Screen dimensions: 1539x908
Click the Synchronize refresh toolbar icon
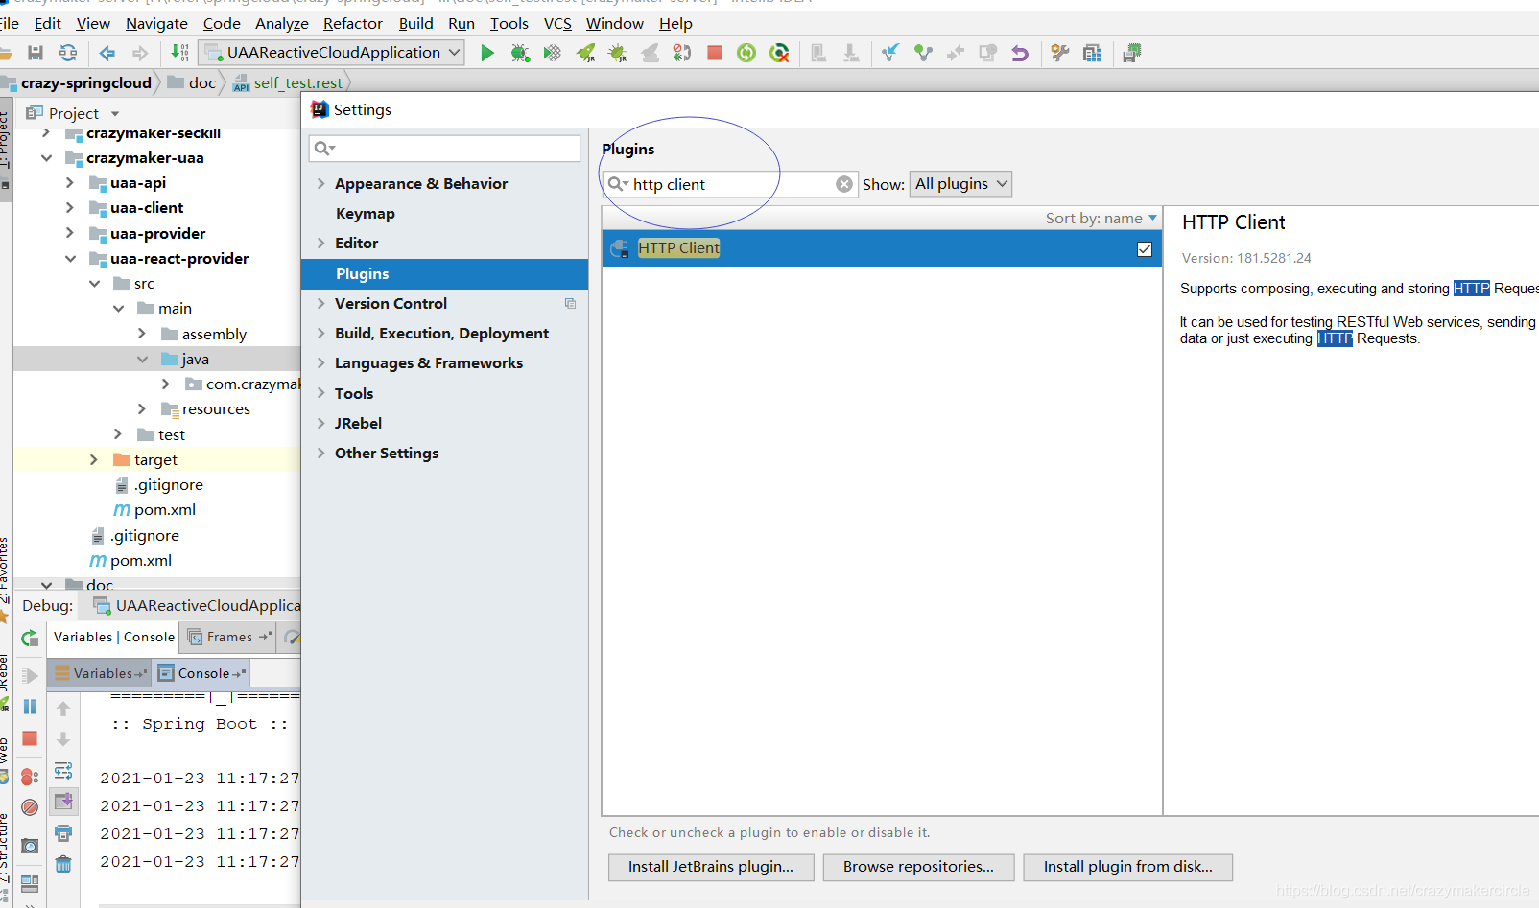(68, 53)
